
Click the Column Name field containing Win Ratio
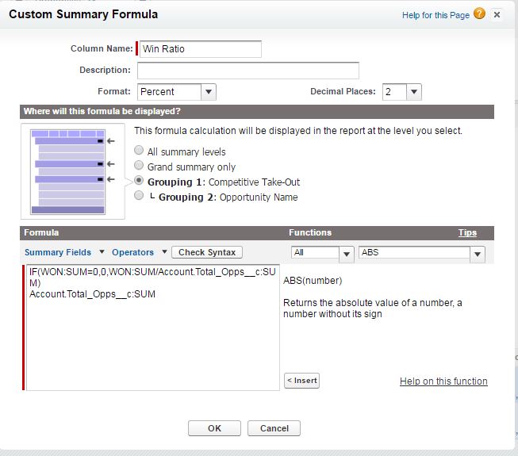click(201, 49)
